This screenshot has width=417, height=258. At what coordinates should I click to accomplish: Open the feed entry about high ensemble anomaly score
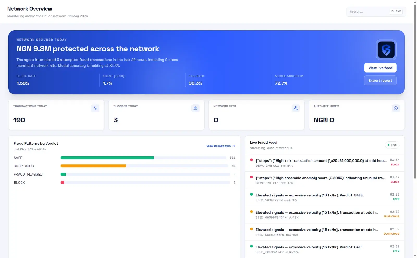coord(325,180)
